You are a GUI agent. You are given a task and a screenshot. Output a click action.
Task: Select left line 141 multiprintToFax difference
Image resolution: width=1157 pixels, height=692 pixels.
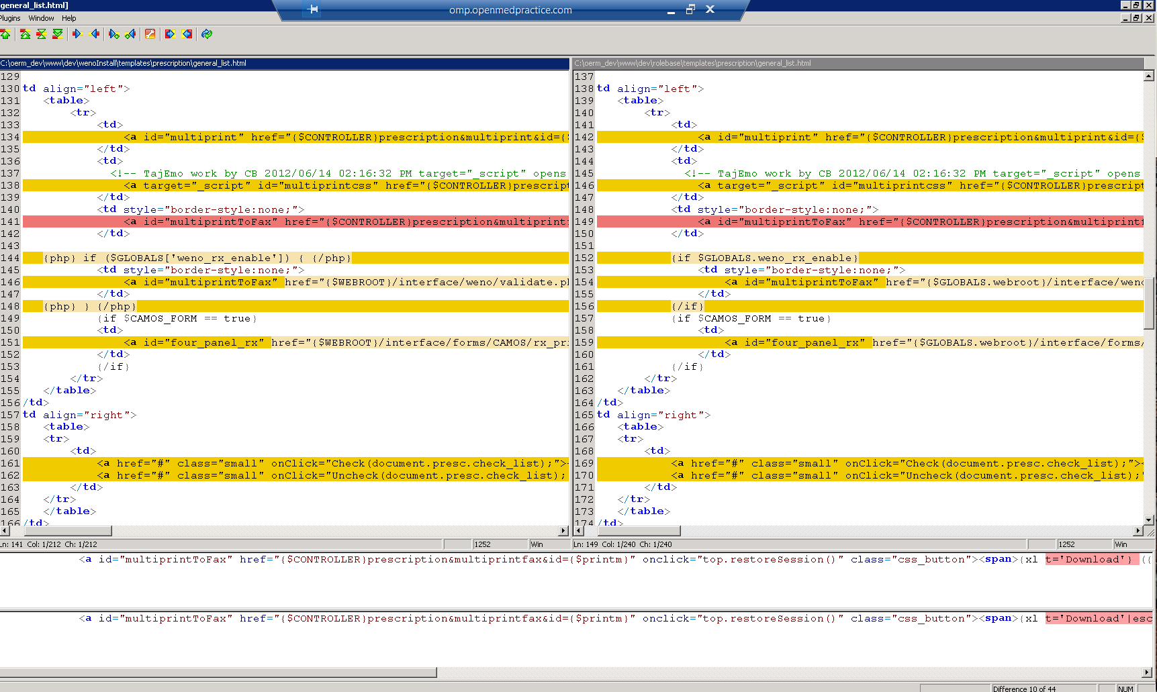tap(295, 221)
